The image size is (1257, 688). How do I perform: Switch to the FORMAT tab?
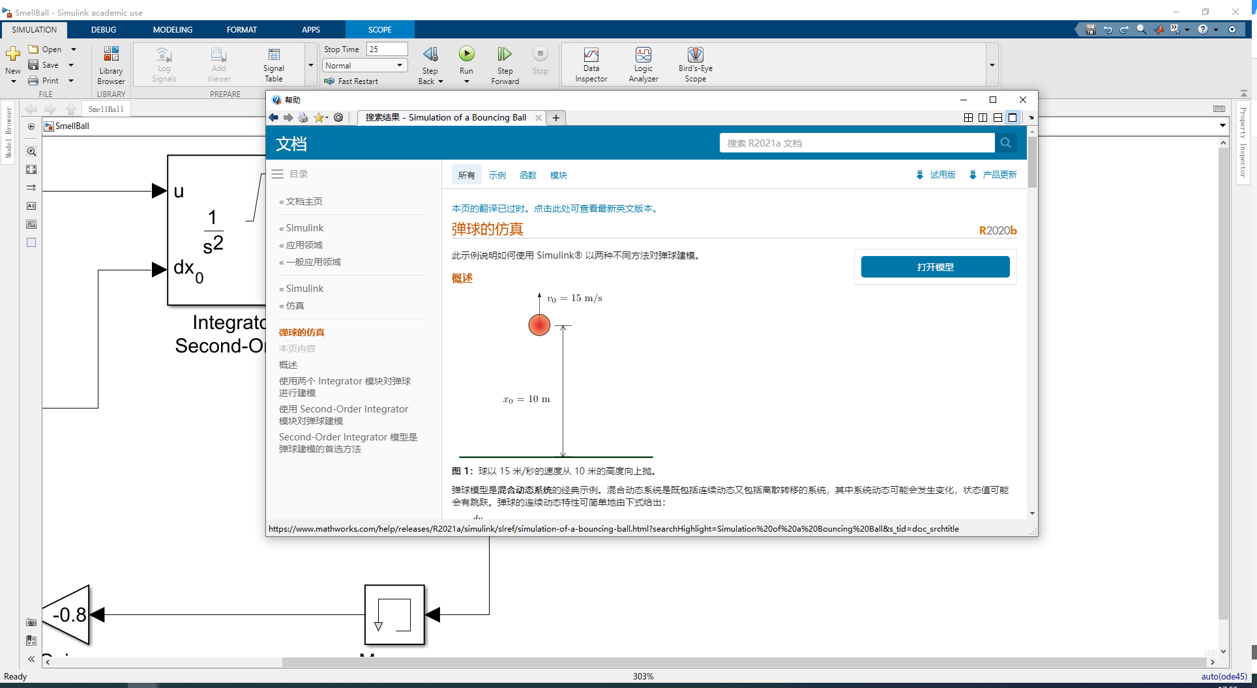(241, 29)
